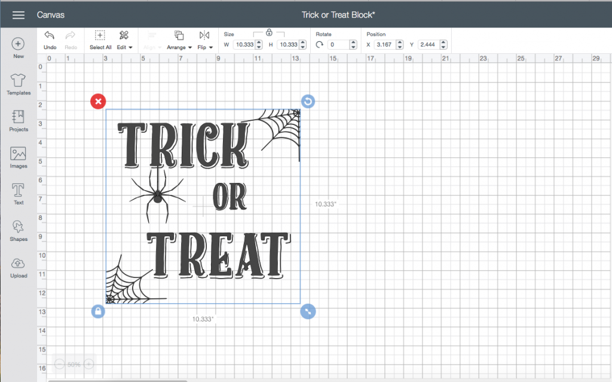Open the Projects panel
612x382 pixels.
(18, 121)
